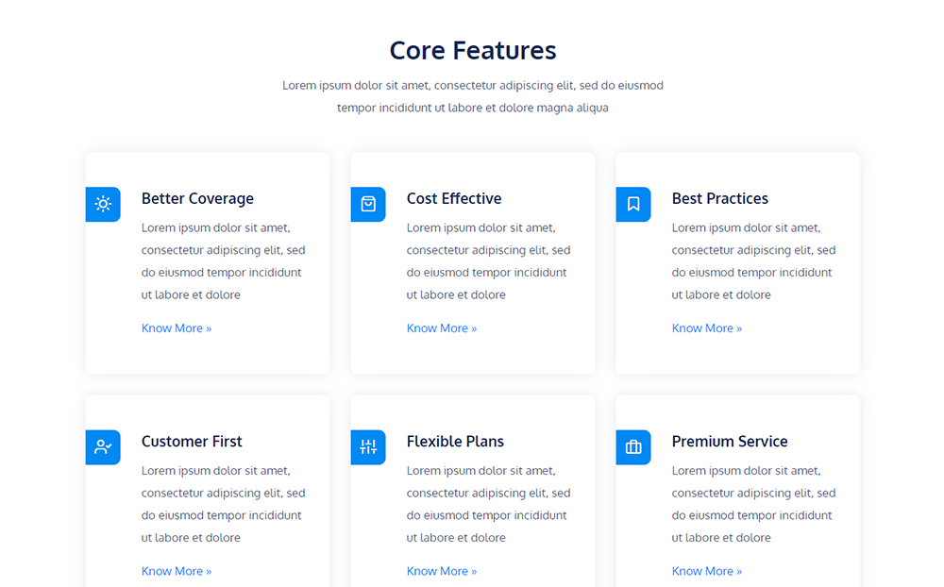Click the user check icon beside Customer First

[x=103, y=446]
